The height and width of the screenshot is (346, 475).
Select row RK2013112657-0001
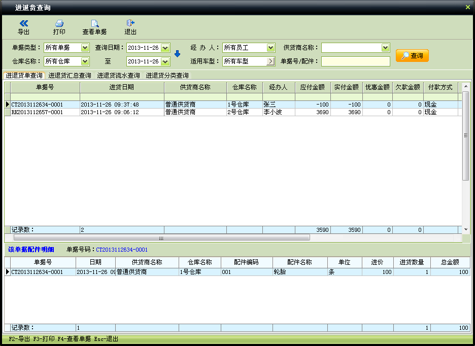coord(233,112)
